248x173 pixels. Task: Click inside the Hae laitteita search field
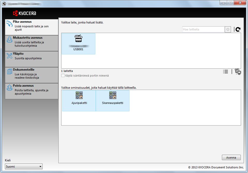click(x=203, y=29)
